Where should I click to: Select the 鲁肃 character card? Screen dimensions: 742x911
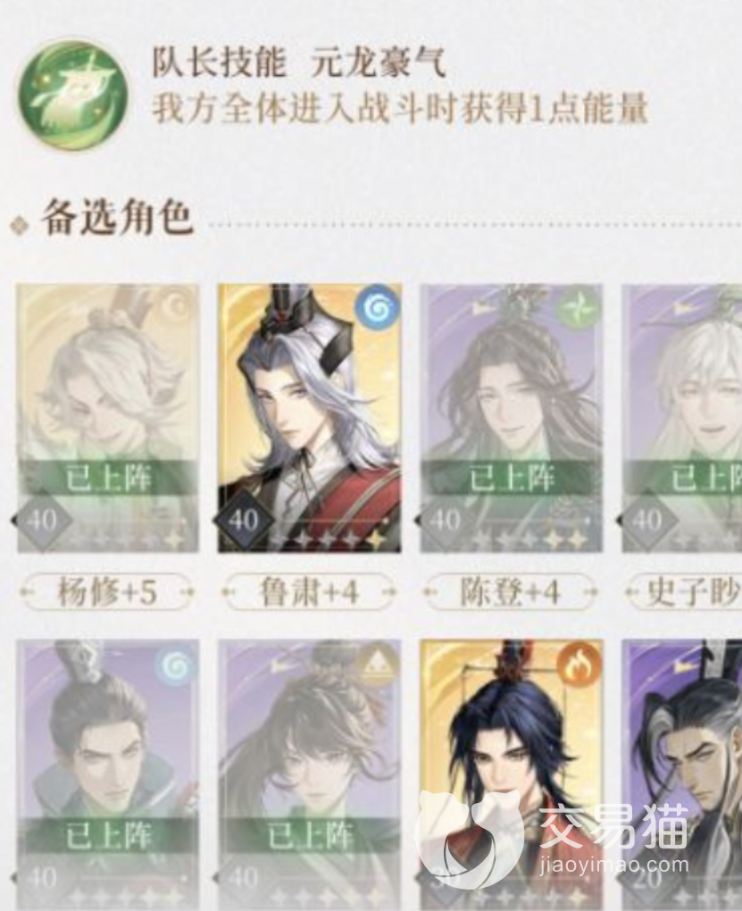pyautogui.click(x=310, y=418)
